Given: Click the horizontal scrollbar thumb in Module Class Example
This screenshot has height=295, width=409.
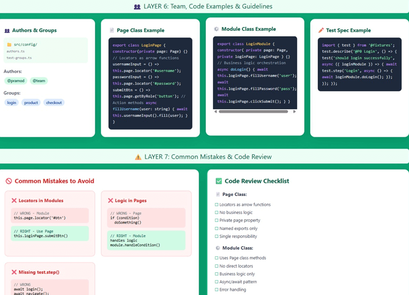Looking at the screenshot, I should pos(253,112).
